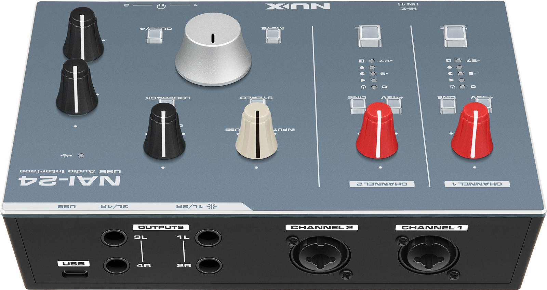The image size is (547, 290).
Task: Click the cream INPUT/USB mix knob
Action: (x=256, y=131)
